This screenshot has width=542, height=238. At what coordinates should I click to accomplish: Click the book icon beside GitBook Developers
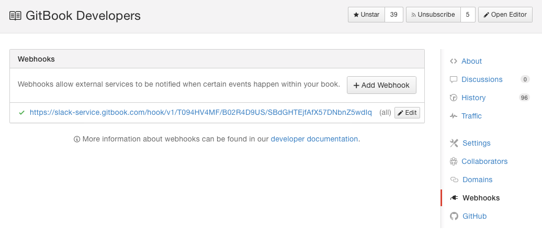click(16, 16)
